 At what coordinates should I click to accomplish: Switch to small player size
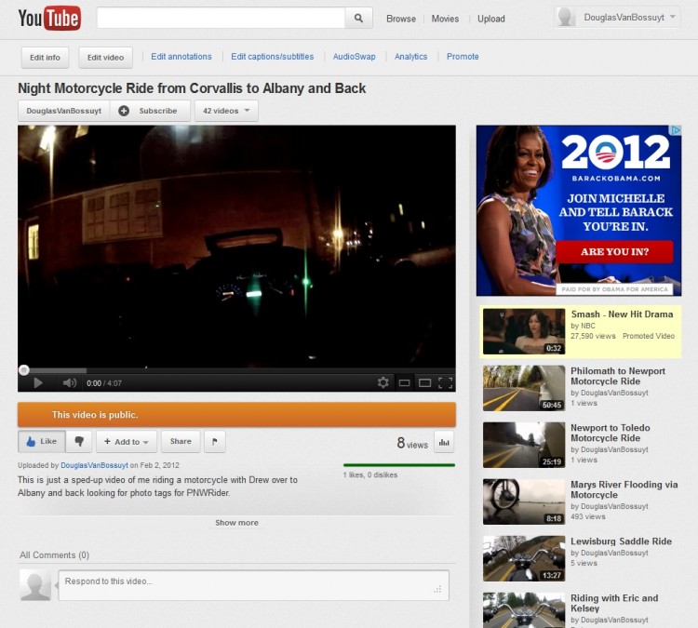pyautogui.click(x=404, y=383)
